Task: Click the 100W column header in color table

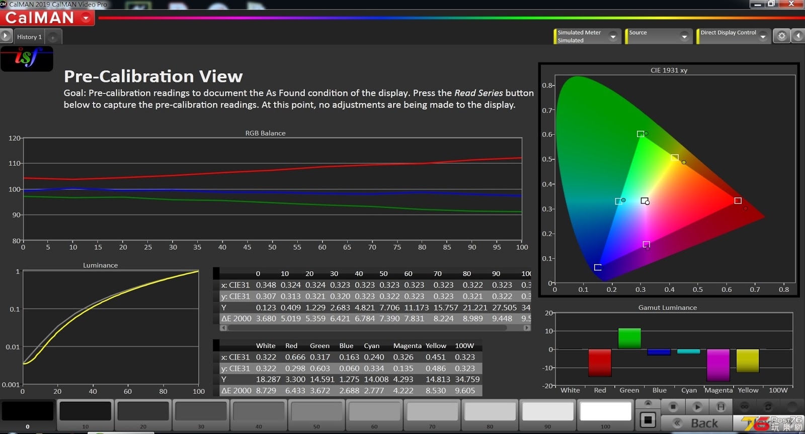Action: pyautogui.click(x=464, y=346)
